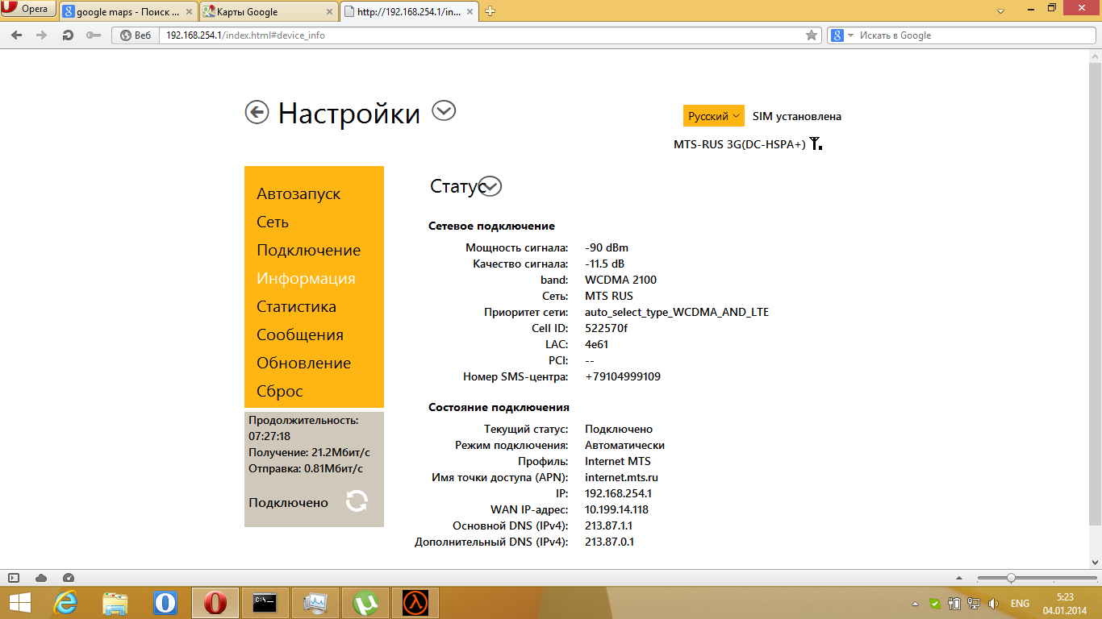Open the Command Prompt taskbar window
The image size is (1102, 619).
[265, 603]
